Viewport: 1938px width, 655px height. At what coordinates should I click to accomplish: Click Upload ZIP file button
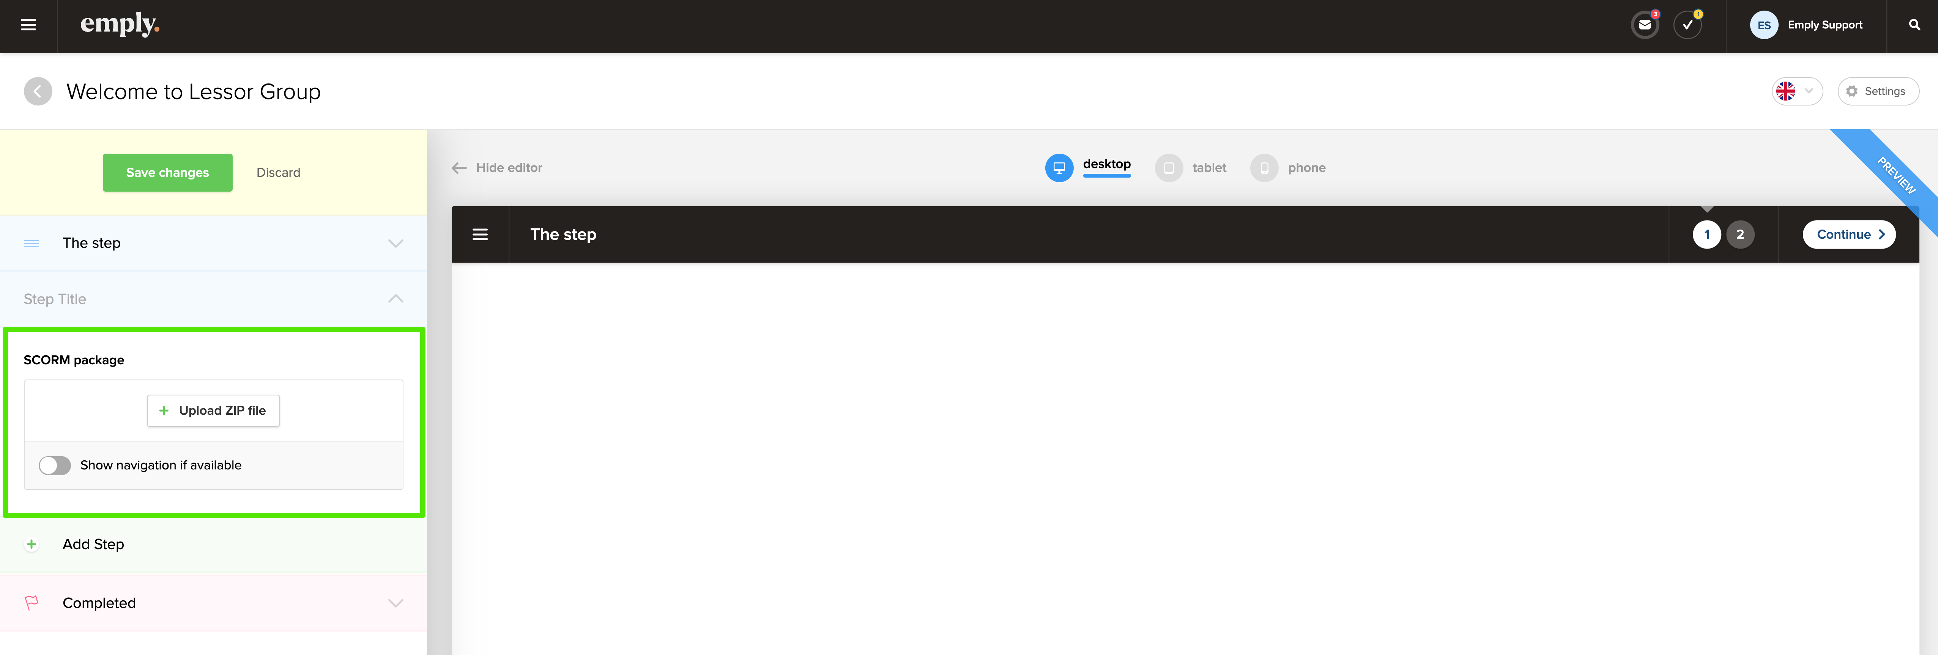click(214, 411)
